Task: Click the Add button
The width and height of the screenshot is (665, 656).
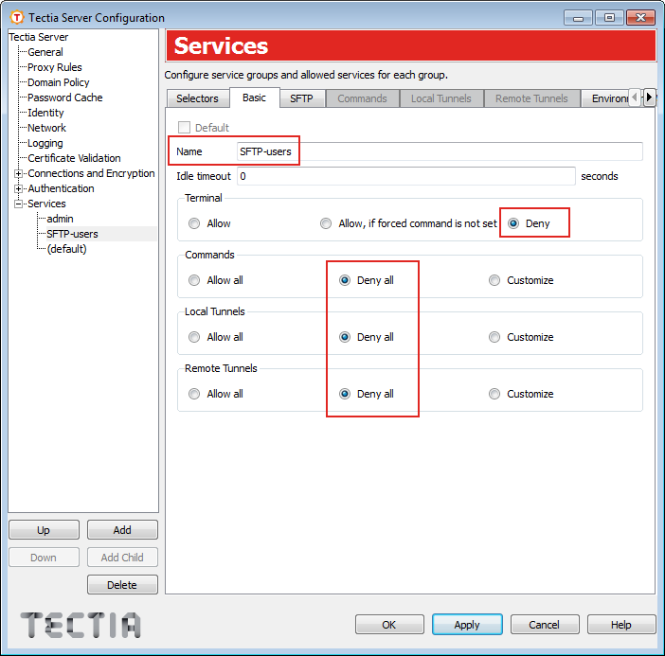Action: pyautogui.click(x=122, y=530)
